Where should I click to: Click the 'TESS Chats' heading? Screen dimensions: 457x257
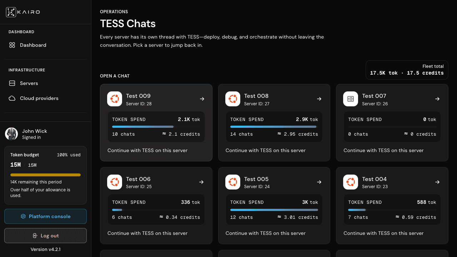pos(128,24)
